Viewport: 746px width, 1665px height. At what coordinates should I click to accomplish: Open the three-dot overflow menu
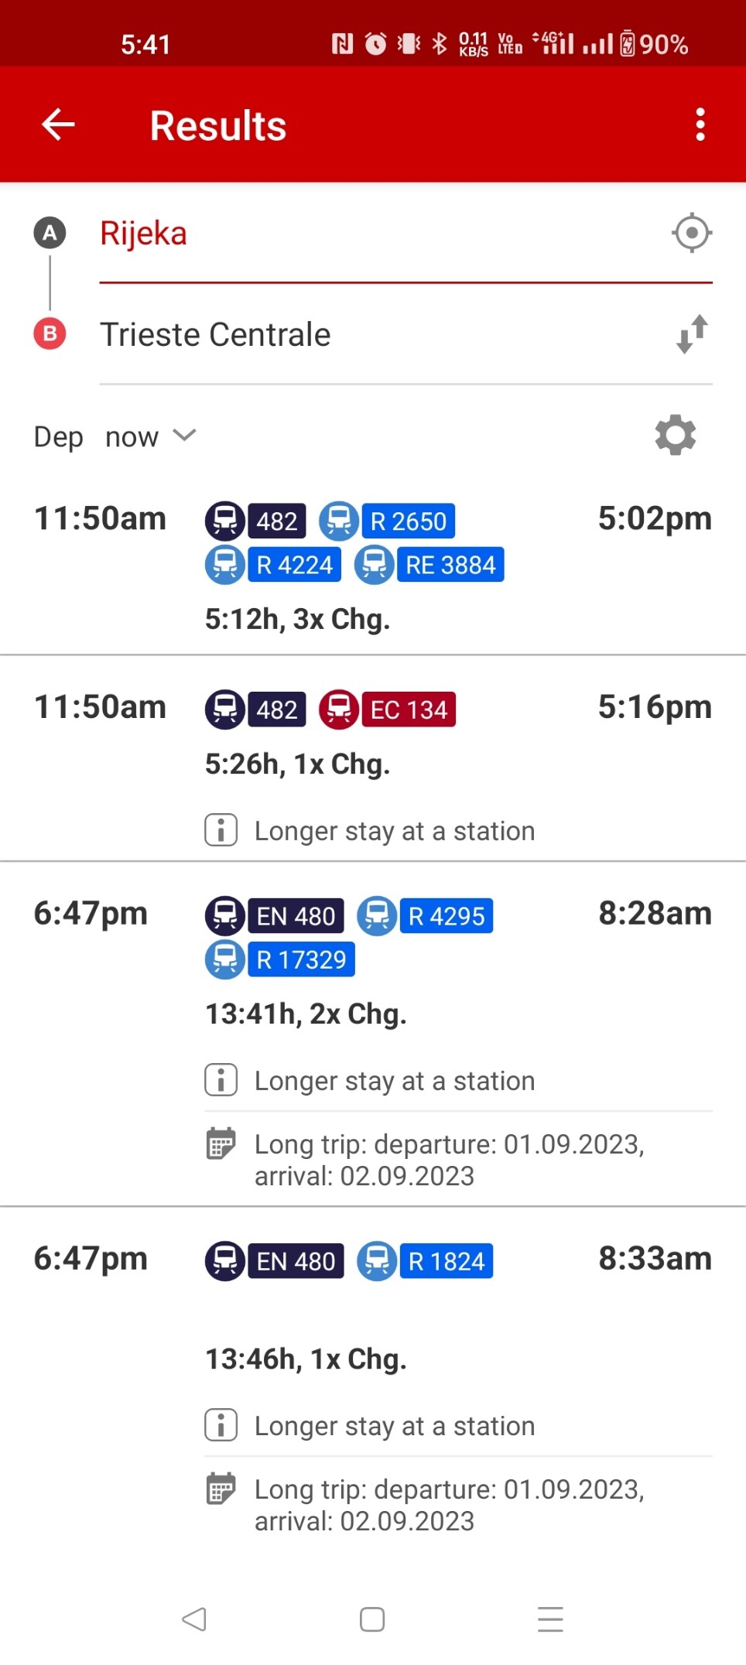700,125
